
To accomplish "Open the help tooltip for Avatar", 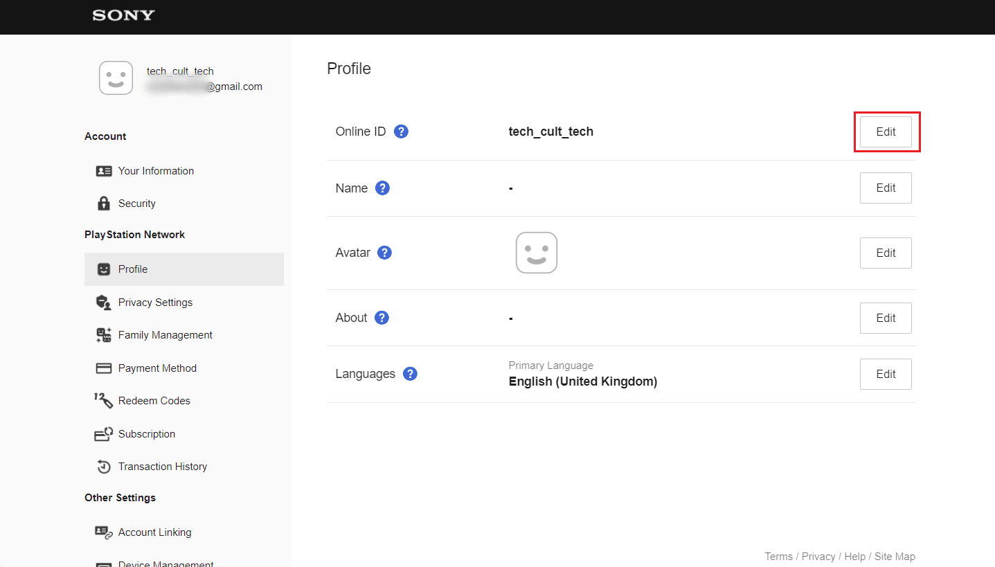I will [x=384, y=253].
